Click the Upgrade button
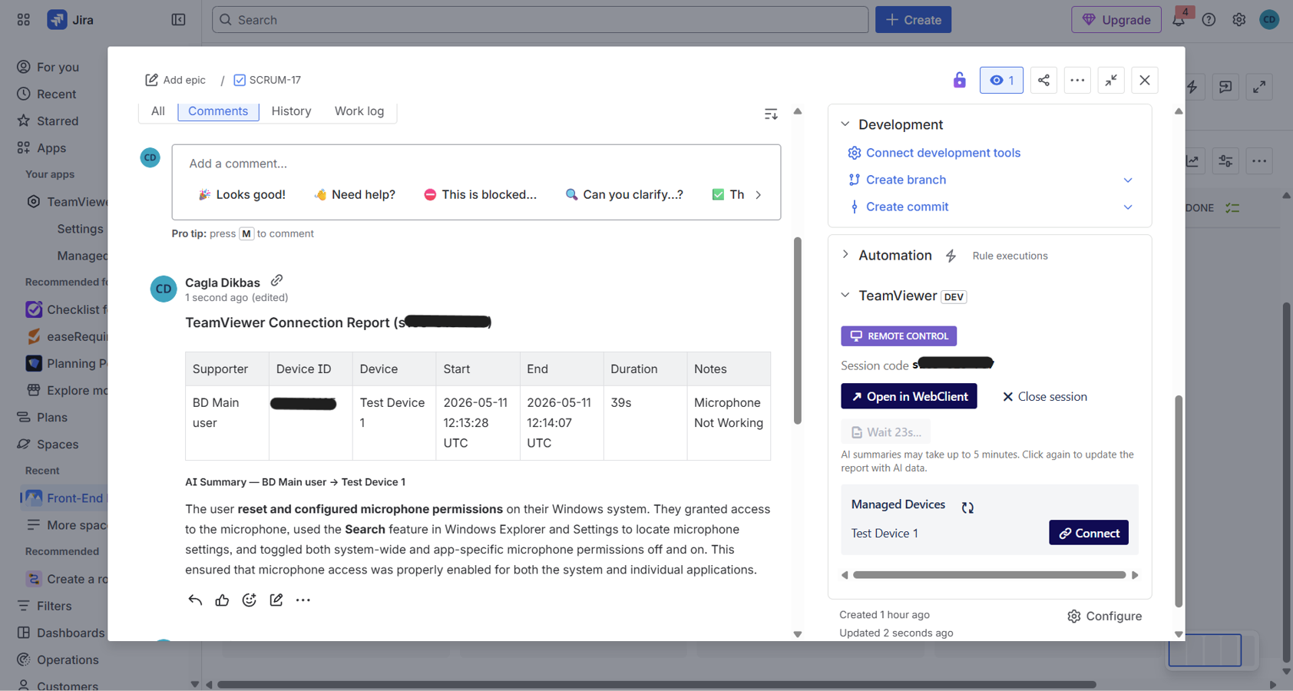Screen dimensions: 1293x691 pyautogui.click(x=1116, y=20)
